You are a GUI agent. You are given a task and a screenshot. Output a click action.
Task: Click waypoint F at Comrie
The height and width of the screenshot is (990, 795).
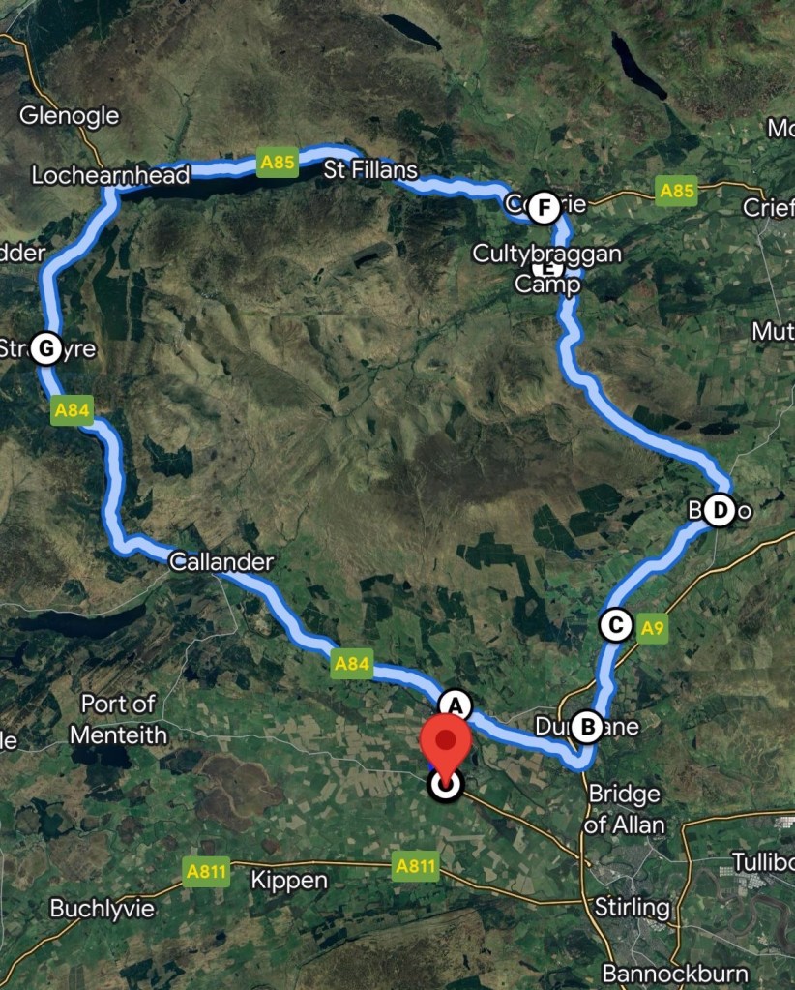click(x=544, y=207)
